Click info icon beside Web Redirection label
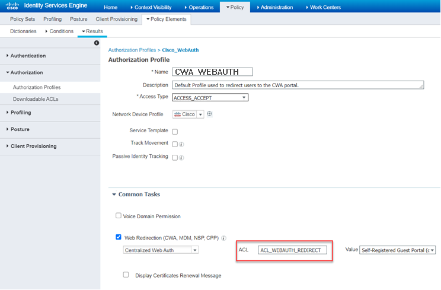 [223, 238]
